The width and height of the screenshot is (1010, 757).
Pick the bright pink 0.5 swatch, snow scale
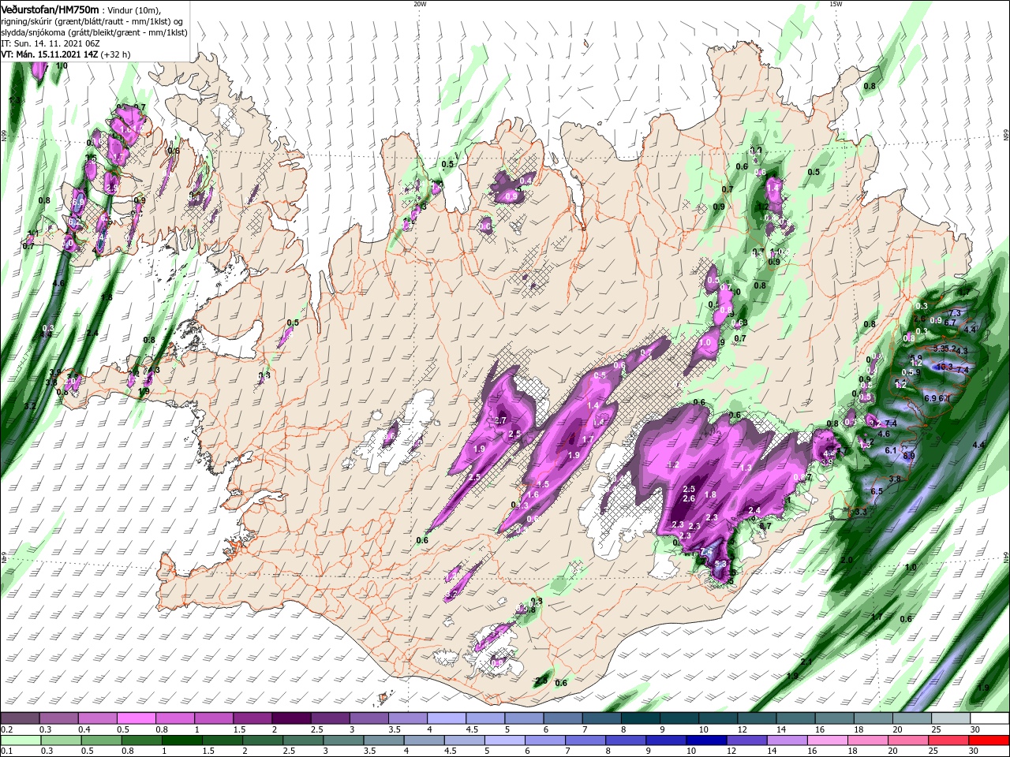click(136, 718)
